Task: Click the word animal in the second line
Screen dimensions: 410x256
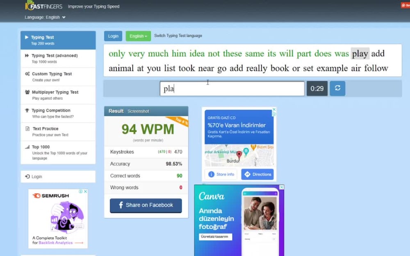Action: tap(121, 68)
